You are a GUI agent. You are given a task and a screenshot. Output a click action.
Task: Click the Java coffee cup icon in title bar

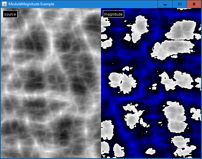pyautogui.click(x=4, y=4)
